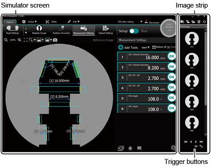
Task: Select the first thumbnail in image strip
Action: tap(192, 39)
